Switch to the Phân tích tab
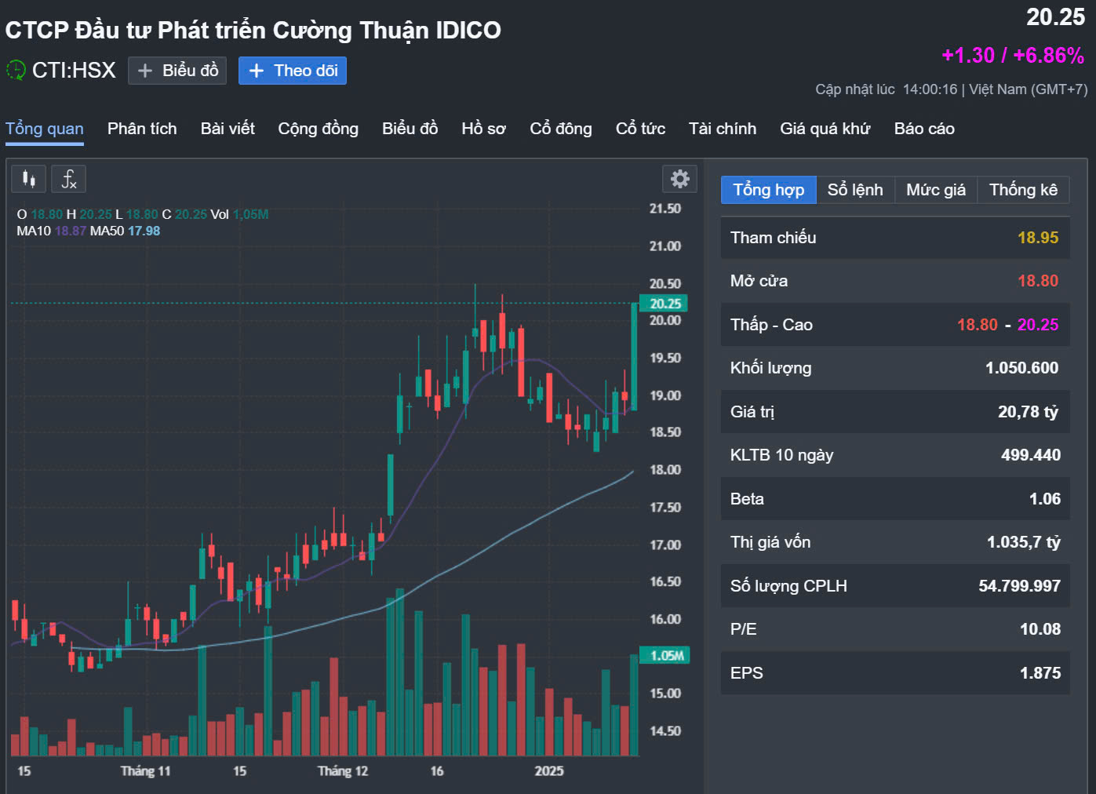This screenshot has height=794, width=1096. (142, 129)
